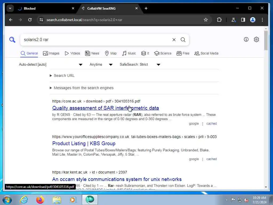Open a new browser tab
Viewport: 273px width, 205px height.
click(x=146, y=8)
